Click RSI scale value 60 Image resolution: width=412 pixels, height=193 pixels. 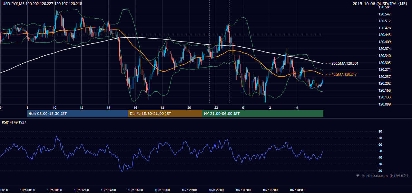point(380,144)
